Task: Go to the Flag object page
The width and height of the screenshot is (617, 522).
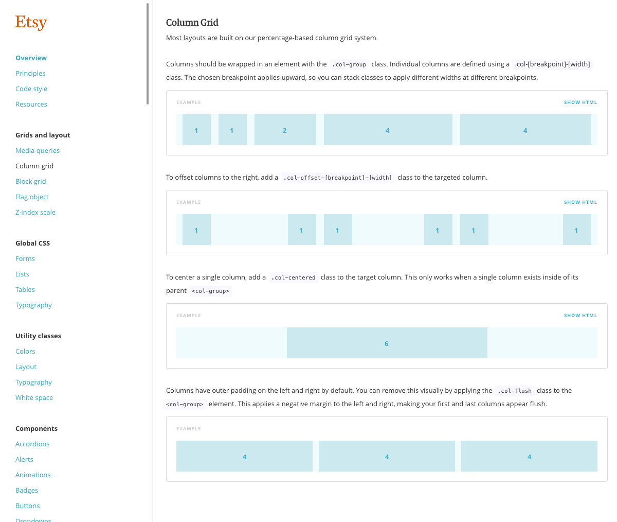Action: 32,197
